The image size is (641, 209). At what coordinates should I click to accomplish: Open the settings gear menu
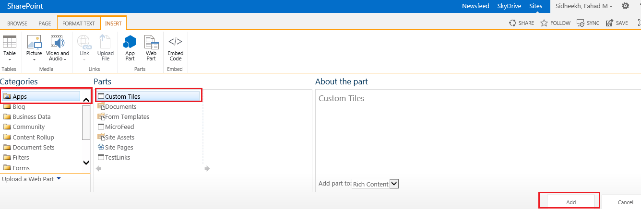[625, 6]
